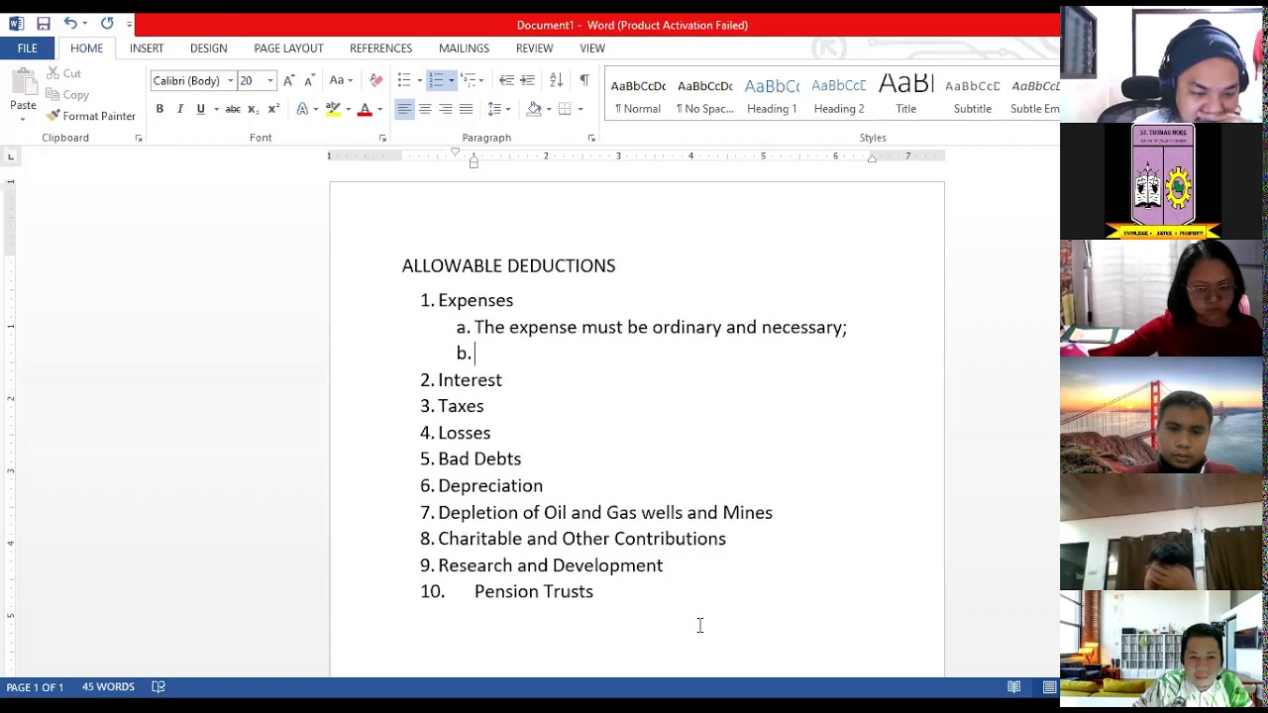Toggle Bold formatting
The height and width of the screenshot is (713, 1268).
coord(159,109)
